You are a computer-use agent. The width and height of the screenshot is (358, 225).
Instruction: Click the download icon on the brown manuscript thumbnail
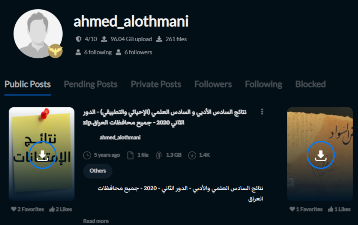coord(321,155)
